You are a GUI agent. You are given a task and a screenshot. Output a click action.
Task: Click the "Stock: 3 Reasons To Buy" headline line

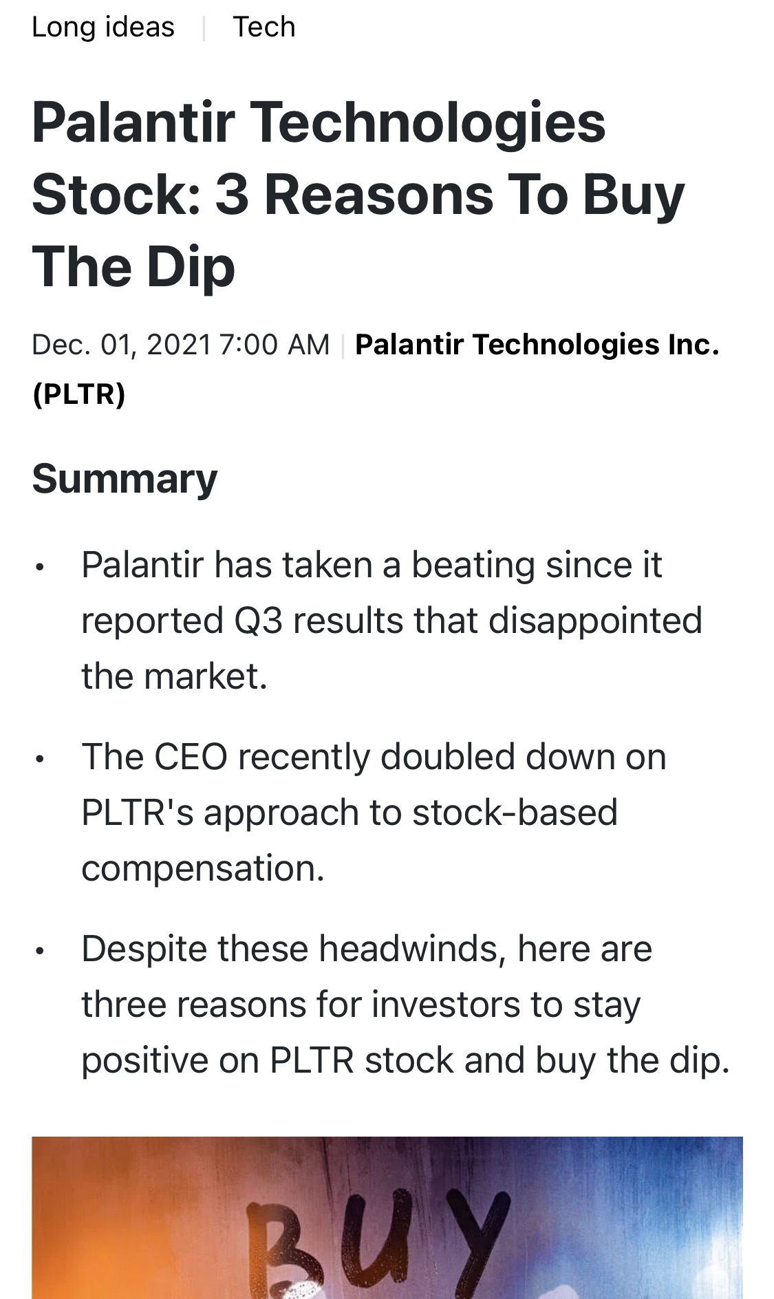(358, 195)
